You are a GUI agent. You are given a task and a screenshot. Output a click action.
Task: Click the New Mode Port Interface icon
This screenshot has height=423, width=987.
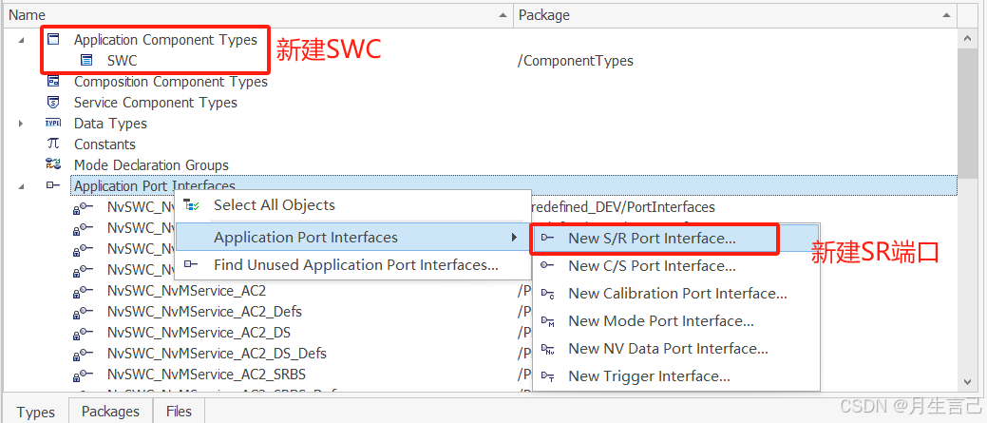(548, 321)
